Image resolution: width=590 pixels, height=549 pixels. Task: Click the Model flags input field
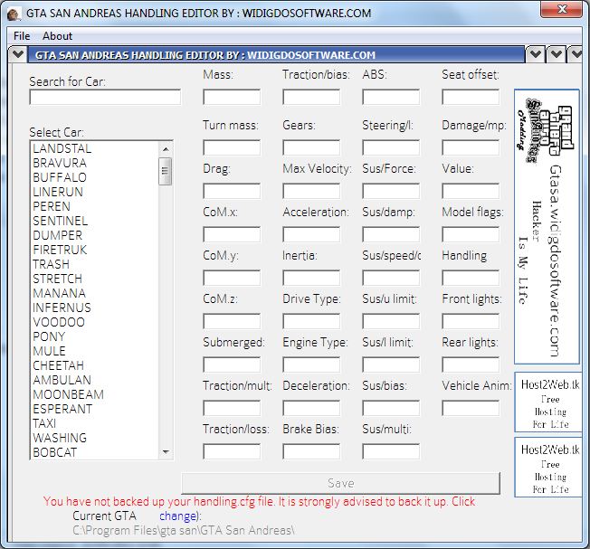pos(471,234)
